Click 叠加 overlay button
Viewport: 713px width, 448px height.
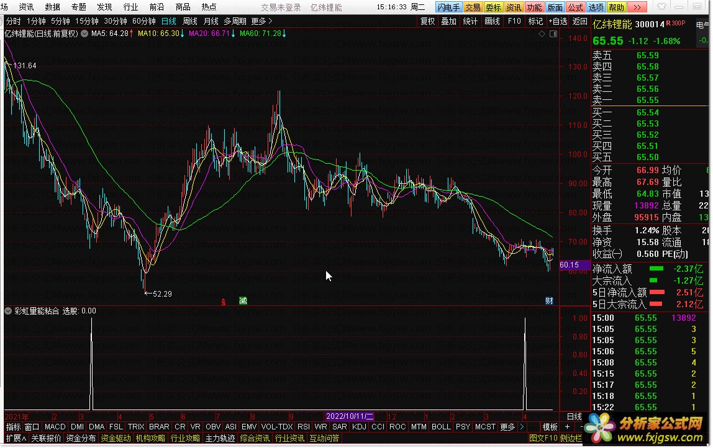(449, 21)
